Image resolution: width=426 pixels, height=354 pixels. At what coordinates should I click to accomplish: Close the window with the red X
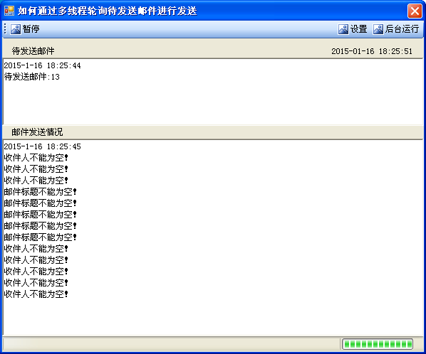point(415,11)
